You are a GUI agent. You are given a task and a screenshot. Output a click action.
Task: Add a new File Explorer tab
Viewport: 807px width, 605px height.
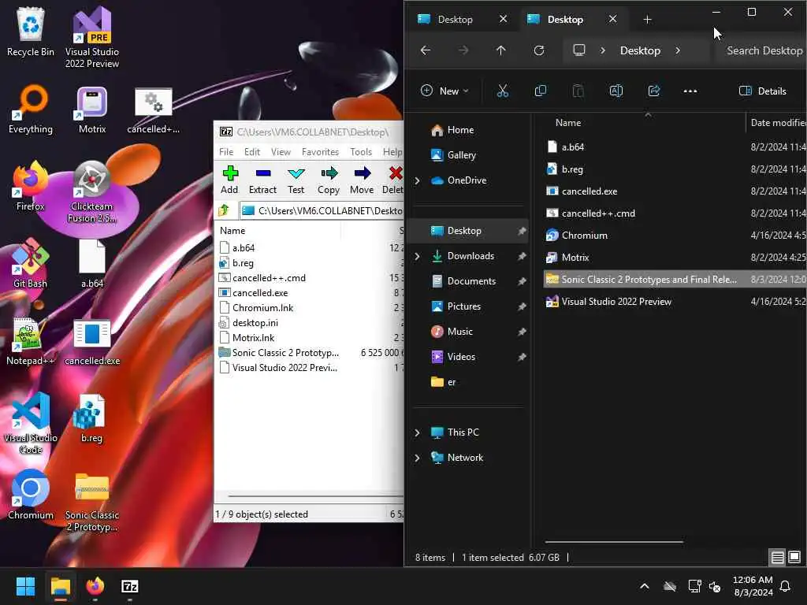(648, 20)
